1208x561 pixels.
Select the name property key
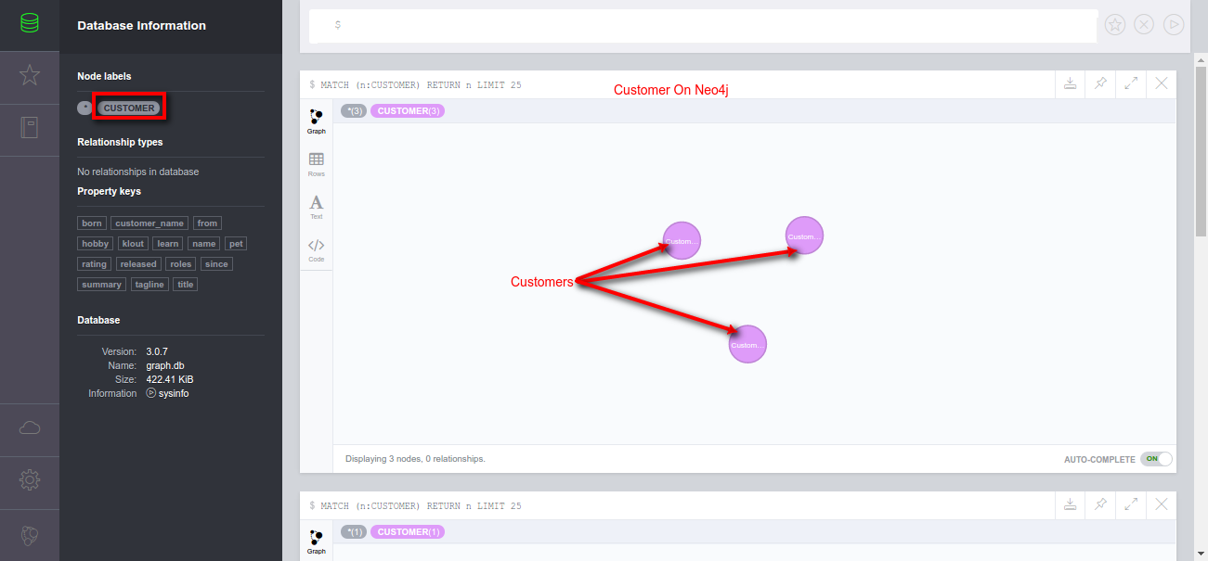click(x=204, y=244)
